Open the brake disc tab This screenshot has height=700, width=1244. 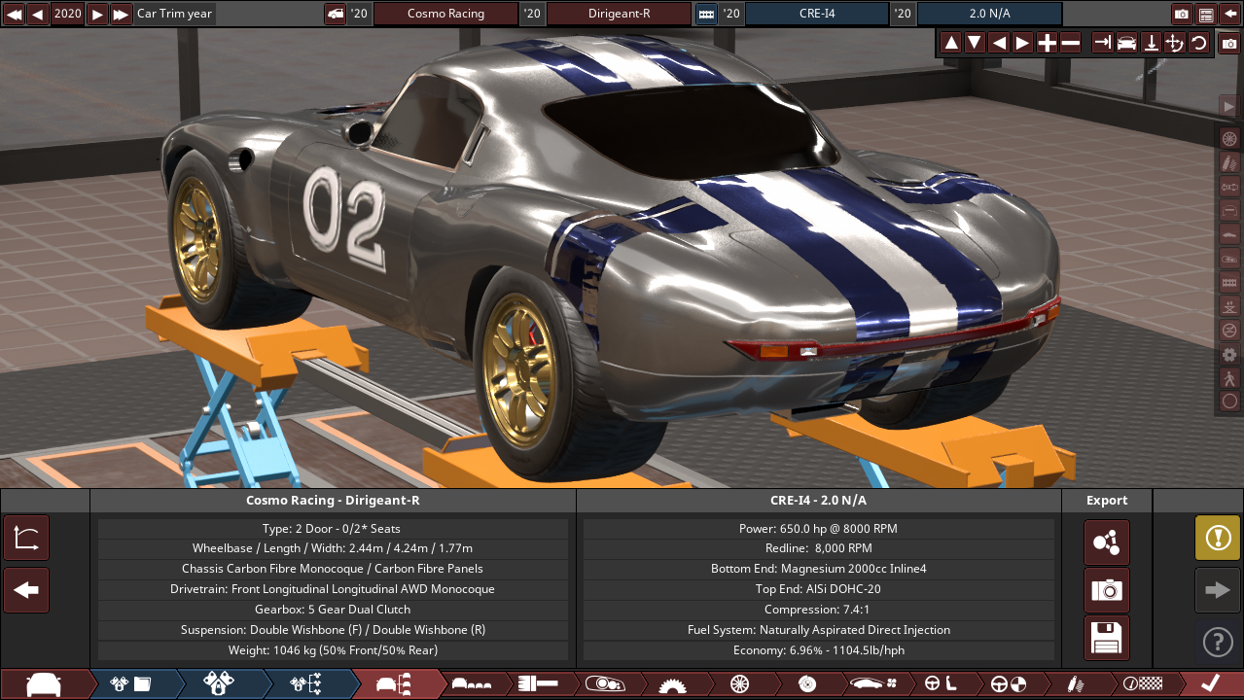pos(806,684)
